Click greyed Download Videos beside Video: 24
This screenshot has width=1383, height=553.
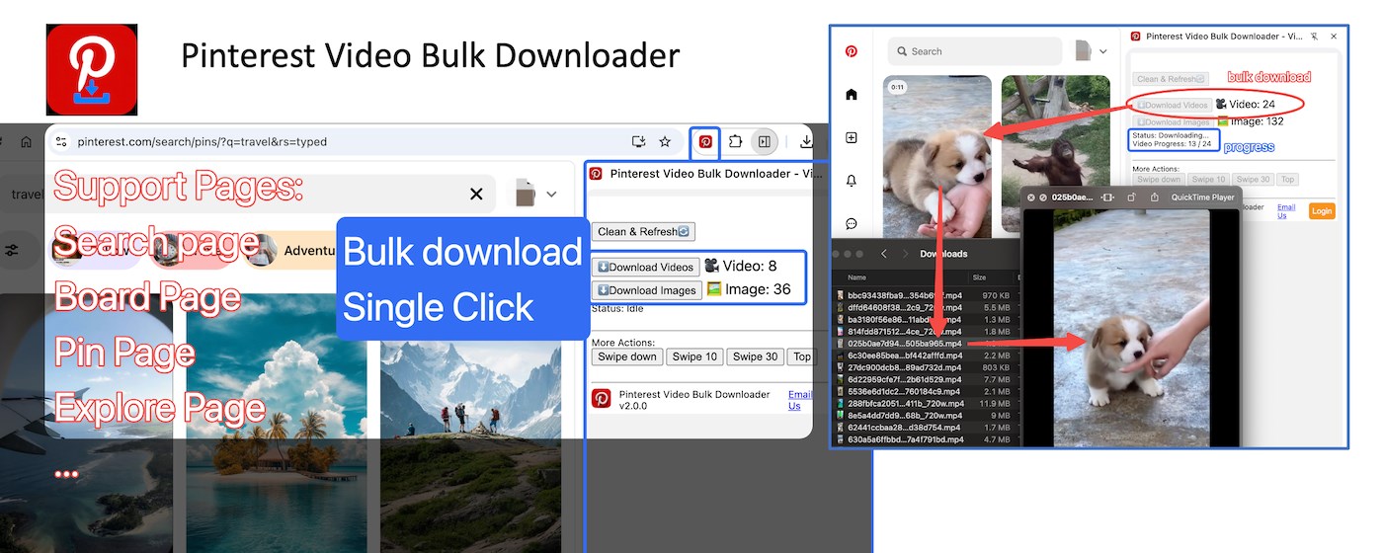(x=1173, y=105)
